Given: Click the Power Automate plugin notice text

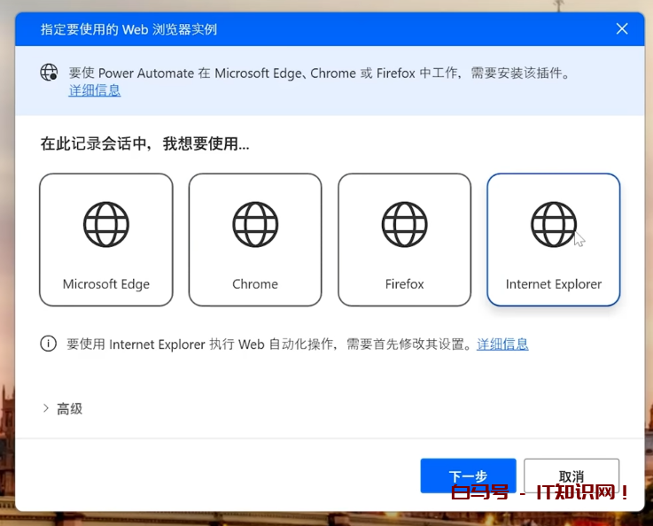Looking at the screenshot, I should click(x=319, y=73).
